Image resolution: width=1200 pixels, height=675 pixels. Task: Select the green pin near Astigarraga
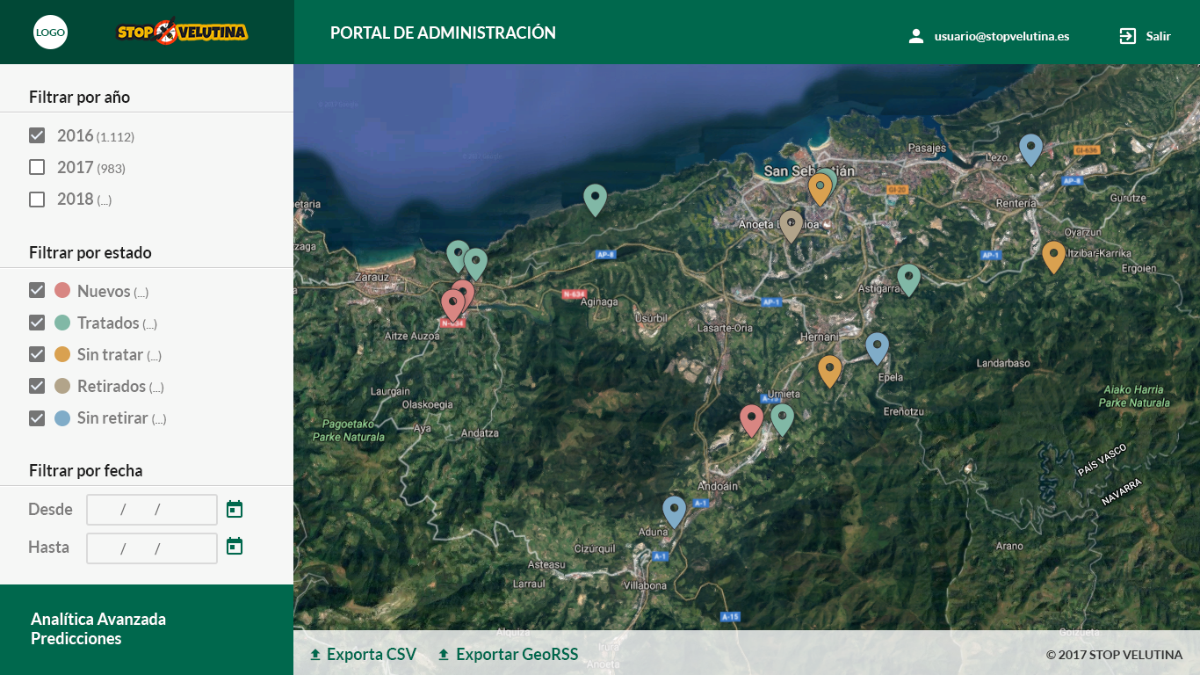point(908,279)
